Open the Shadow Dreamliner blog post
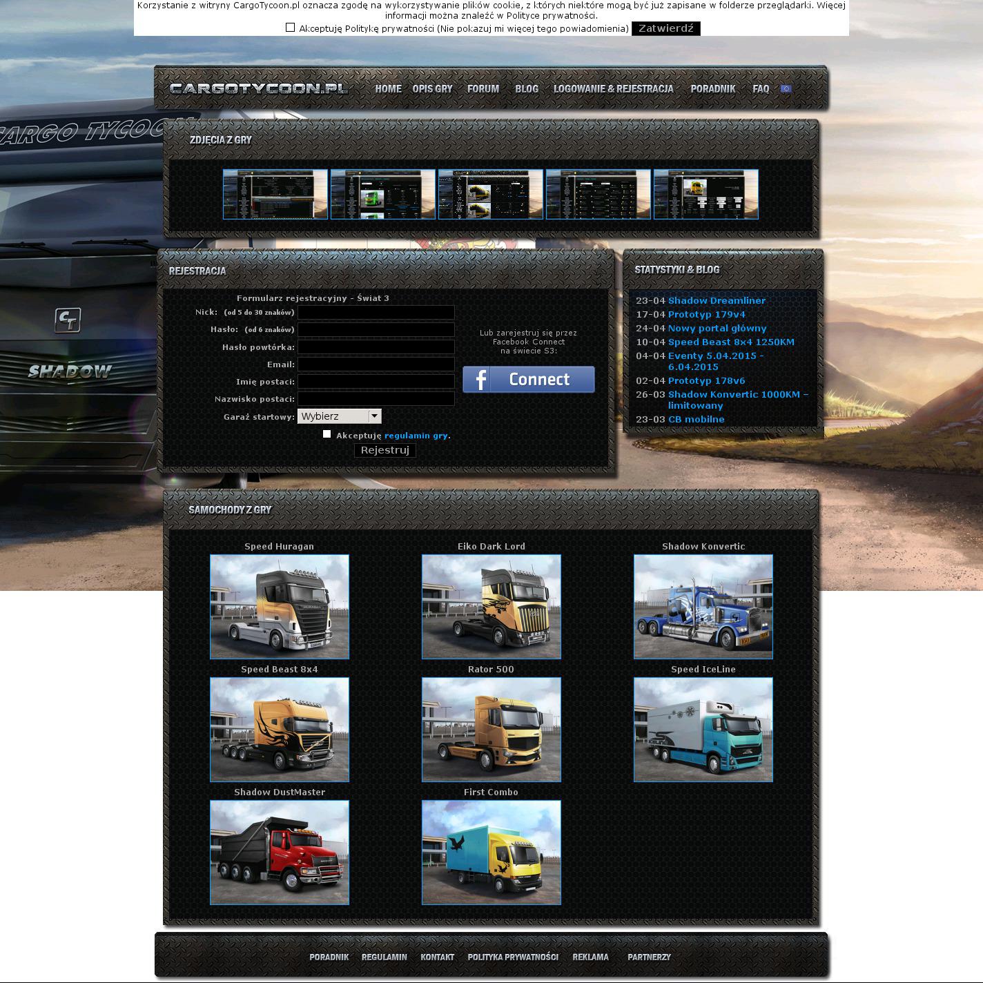 (717, 301)
